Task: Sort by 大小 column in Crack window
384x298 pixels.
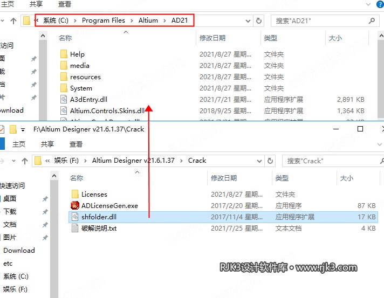Action: [x=347, y=178]
